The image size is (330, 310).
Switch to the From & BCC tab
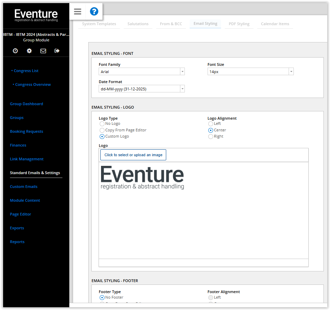tap(171, 24)
